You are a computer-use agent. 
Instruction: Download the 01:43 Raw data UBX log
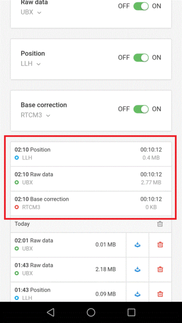tap(138, 270)
